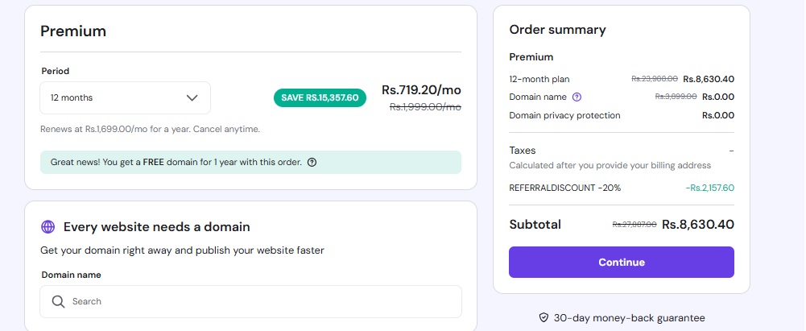Click the purple help icon beside Domain name
This screenshot has height=331, width=806.
576,97
